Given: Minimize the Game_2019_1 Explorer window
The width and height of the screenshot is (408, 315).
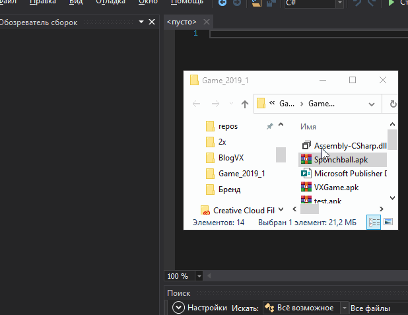Looking at the screenshot, I should 323,80.
